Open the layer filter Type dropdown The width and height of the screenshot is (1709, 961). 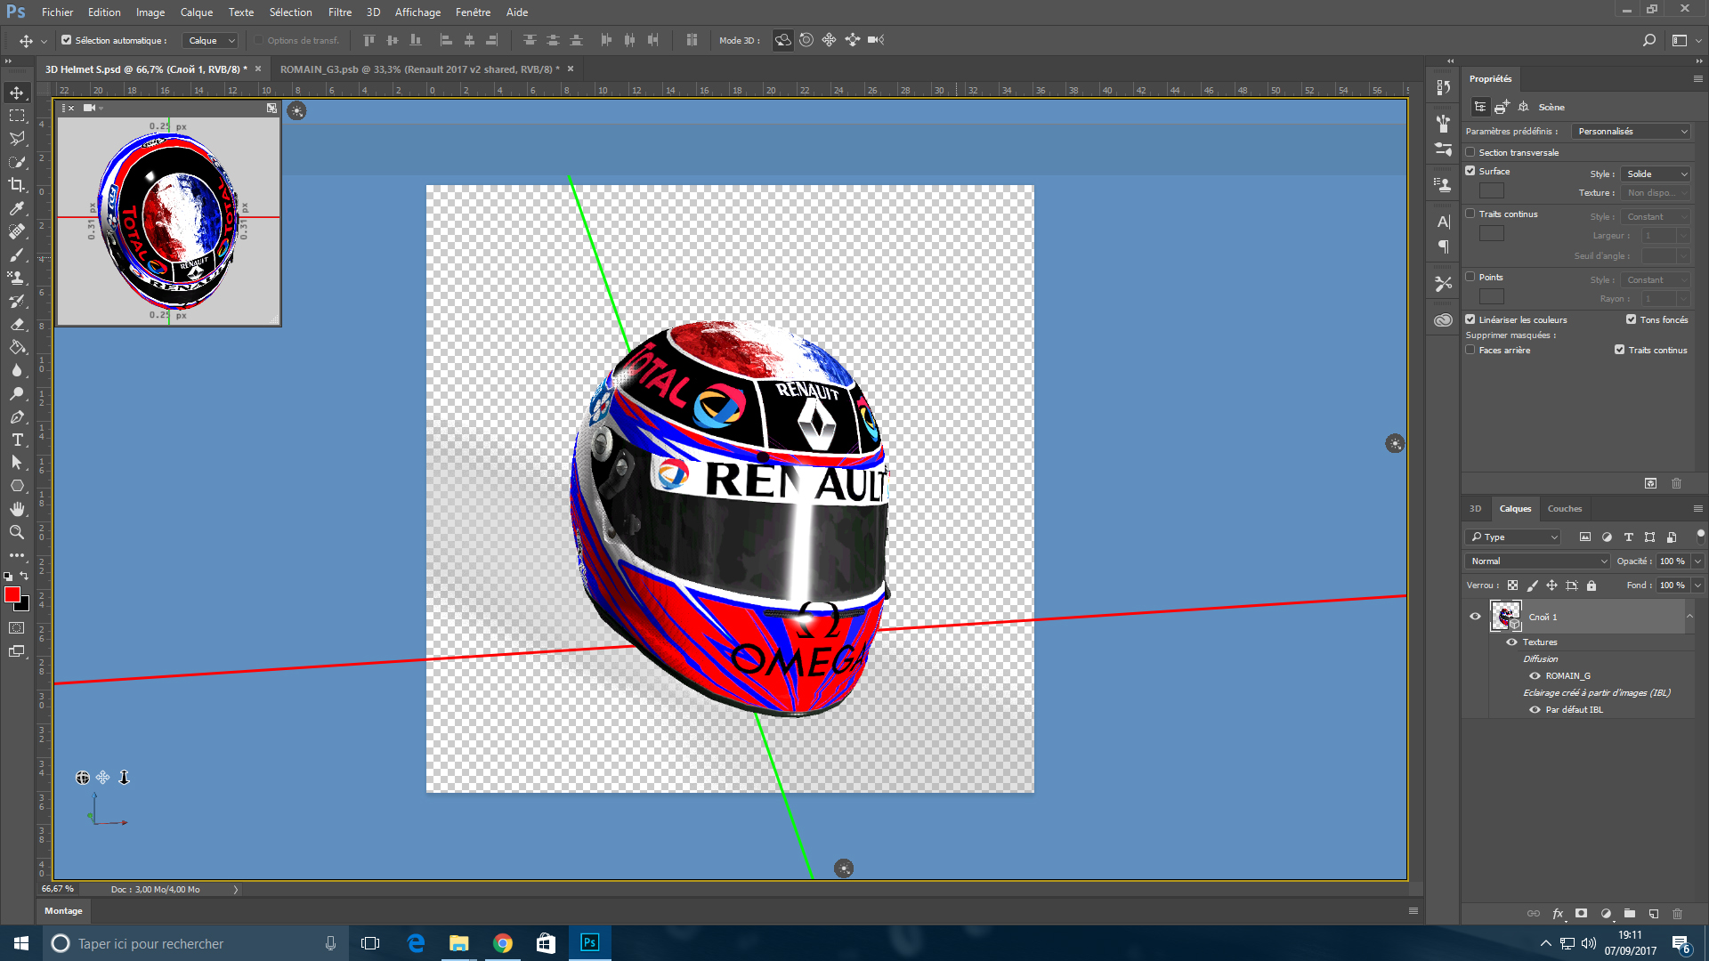point(1512,537)
